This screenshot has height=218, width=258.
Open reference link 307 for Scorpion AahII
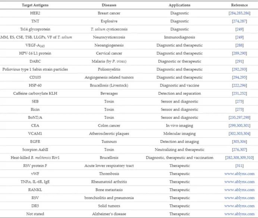click(x=243, y=150)
